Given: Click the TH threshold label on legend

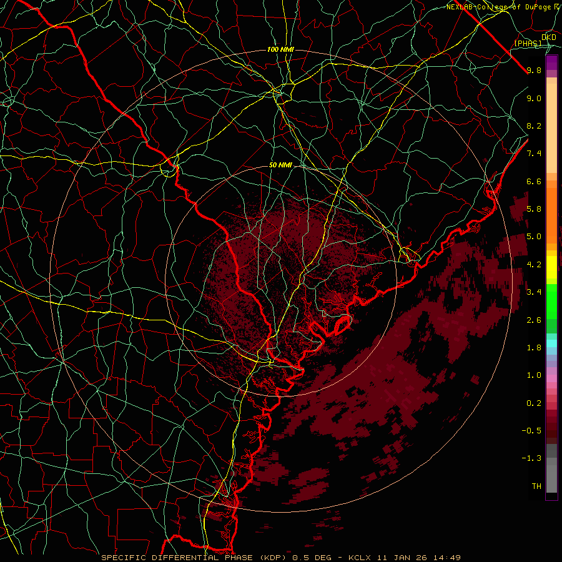Looking at the screenshot, I should coord(536,486).
